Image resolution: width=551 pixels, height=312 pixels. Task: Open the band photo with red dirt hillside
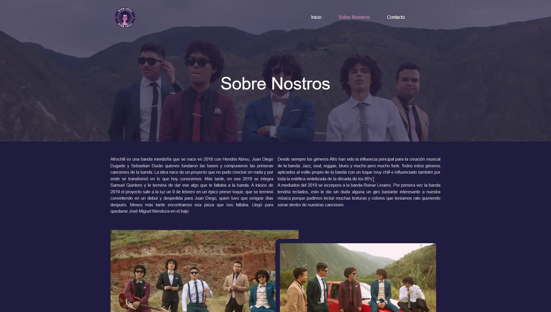pyautogui.click(x=193, y=271)
